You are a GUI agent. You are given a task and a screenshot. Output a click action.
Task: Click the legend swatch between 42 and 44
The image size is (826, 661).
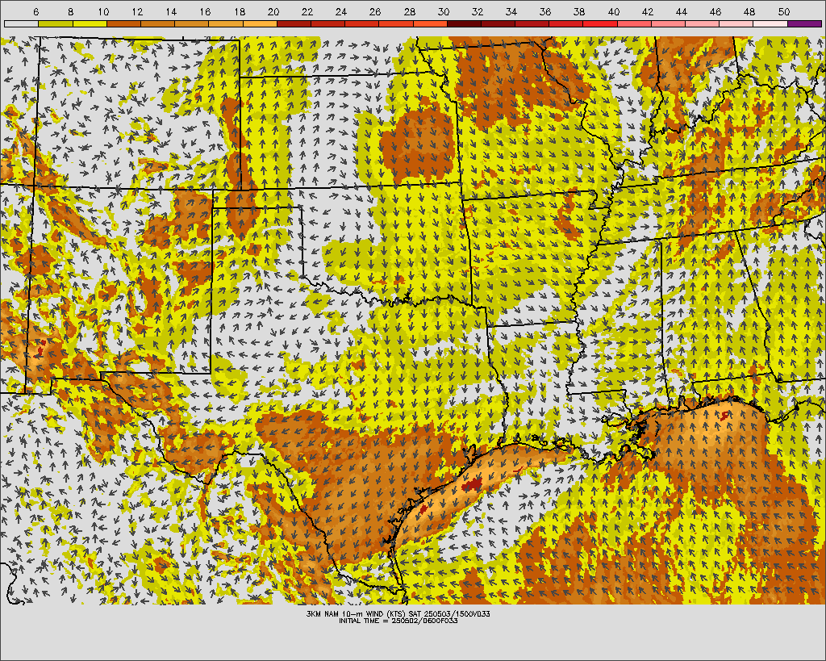tap(669, 23)
